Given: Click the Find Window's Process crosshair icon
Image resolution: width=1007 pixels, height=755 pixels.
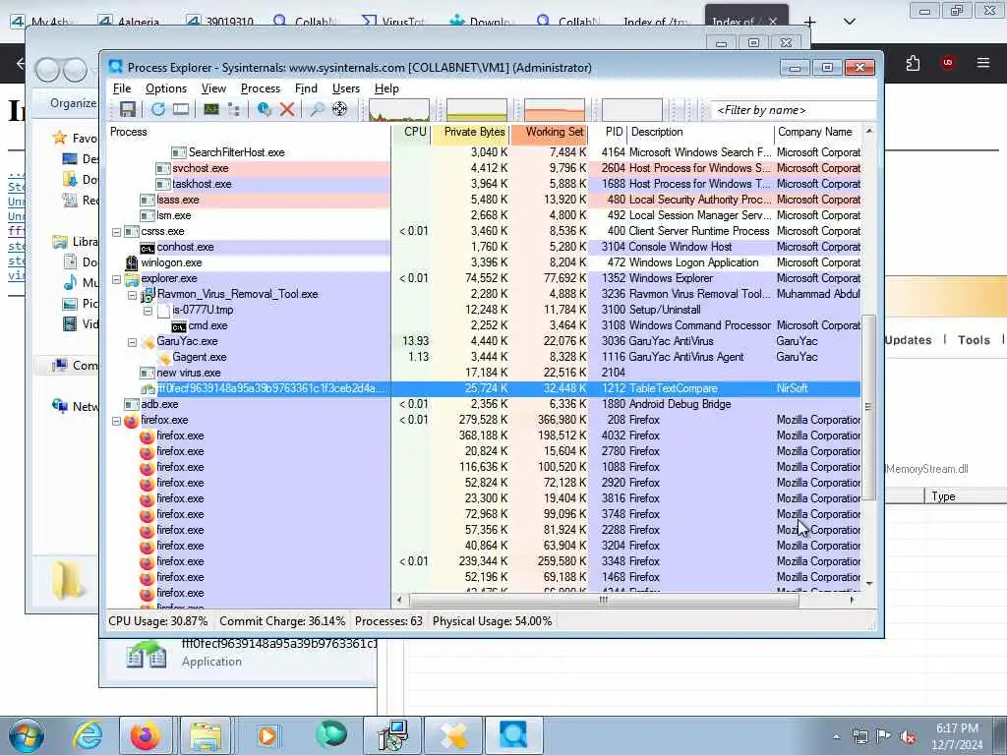Looking at the screenshot, I should coord(339,109).
